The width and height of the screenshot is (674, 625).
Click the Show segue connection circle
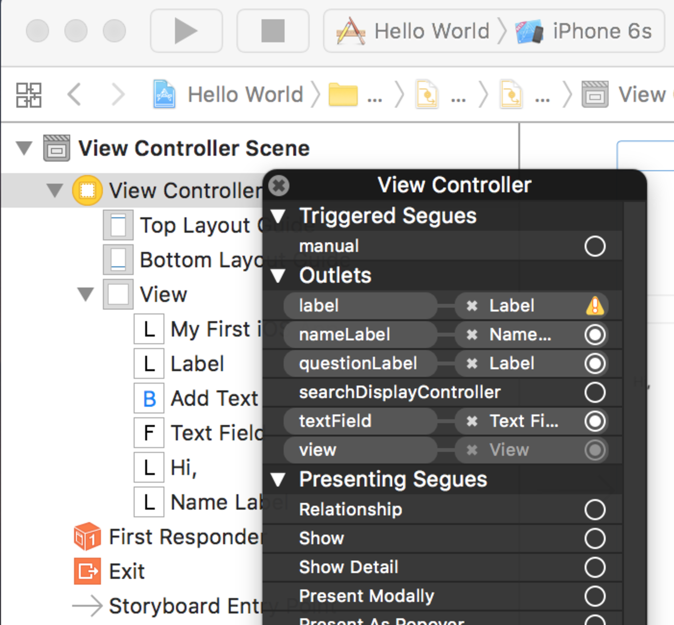click(x=595, y=538)
